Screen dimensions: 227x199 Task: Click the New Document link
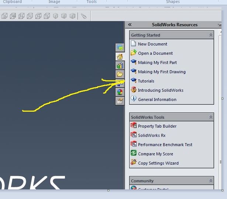tap(152, 44)
